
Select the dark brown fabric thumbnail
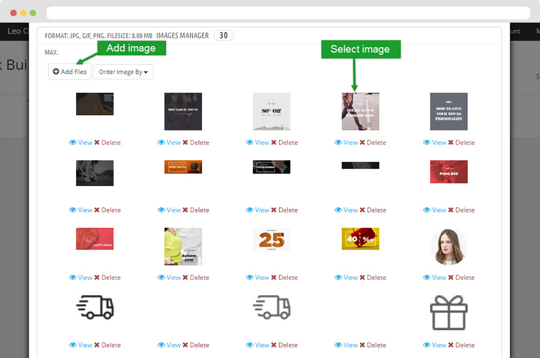(95, 104)
